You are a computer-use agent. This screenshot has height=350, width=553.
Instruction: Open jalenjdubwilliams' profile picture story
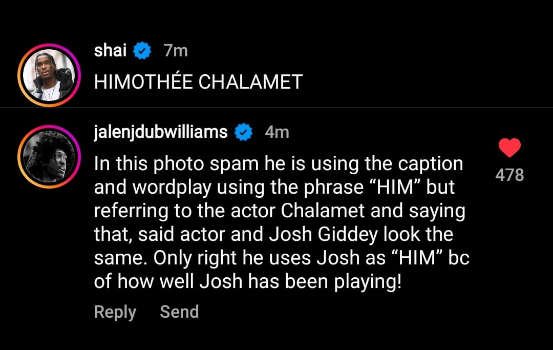(x=49, y=156)
